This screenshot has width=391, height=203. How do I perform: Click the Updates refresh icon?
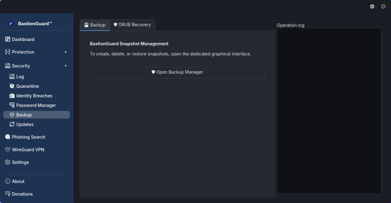(12, 124)
